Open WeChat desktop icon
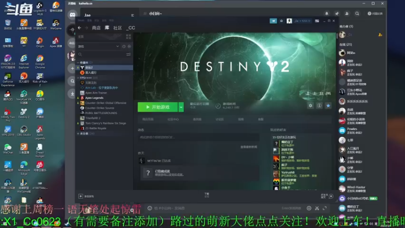 [8, 148]
